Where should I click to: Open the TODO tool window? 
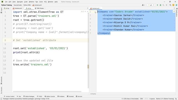pos(39,96)
